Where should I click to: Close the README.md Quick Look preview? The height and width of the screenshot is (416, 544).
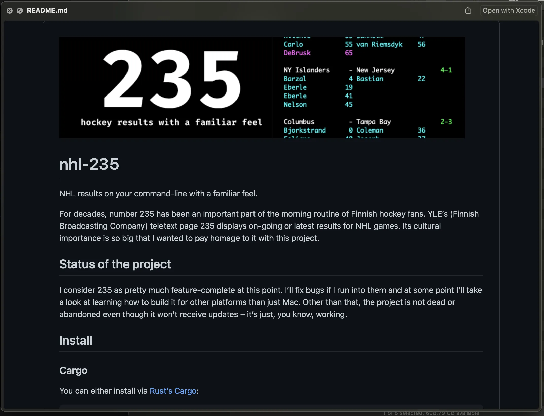10,11
